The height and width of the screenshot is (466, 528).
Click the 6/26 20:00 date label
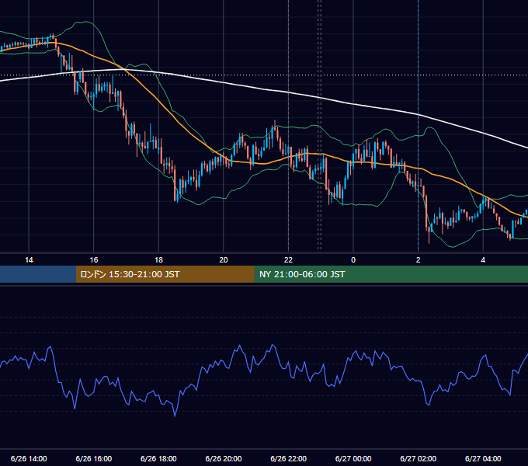point(224,458)
